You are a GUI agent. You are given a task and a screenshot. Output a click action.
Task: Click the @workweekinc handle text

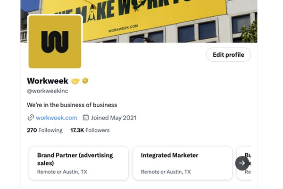coord(48,91)
